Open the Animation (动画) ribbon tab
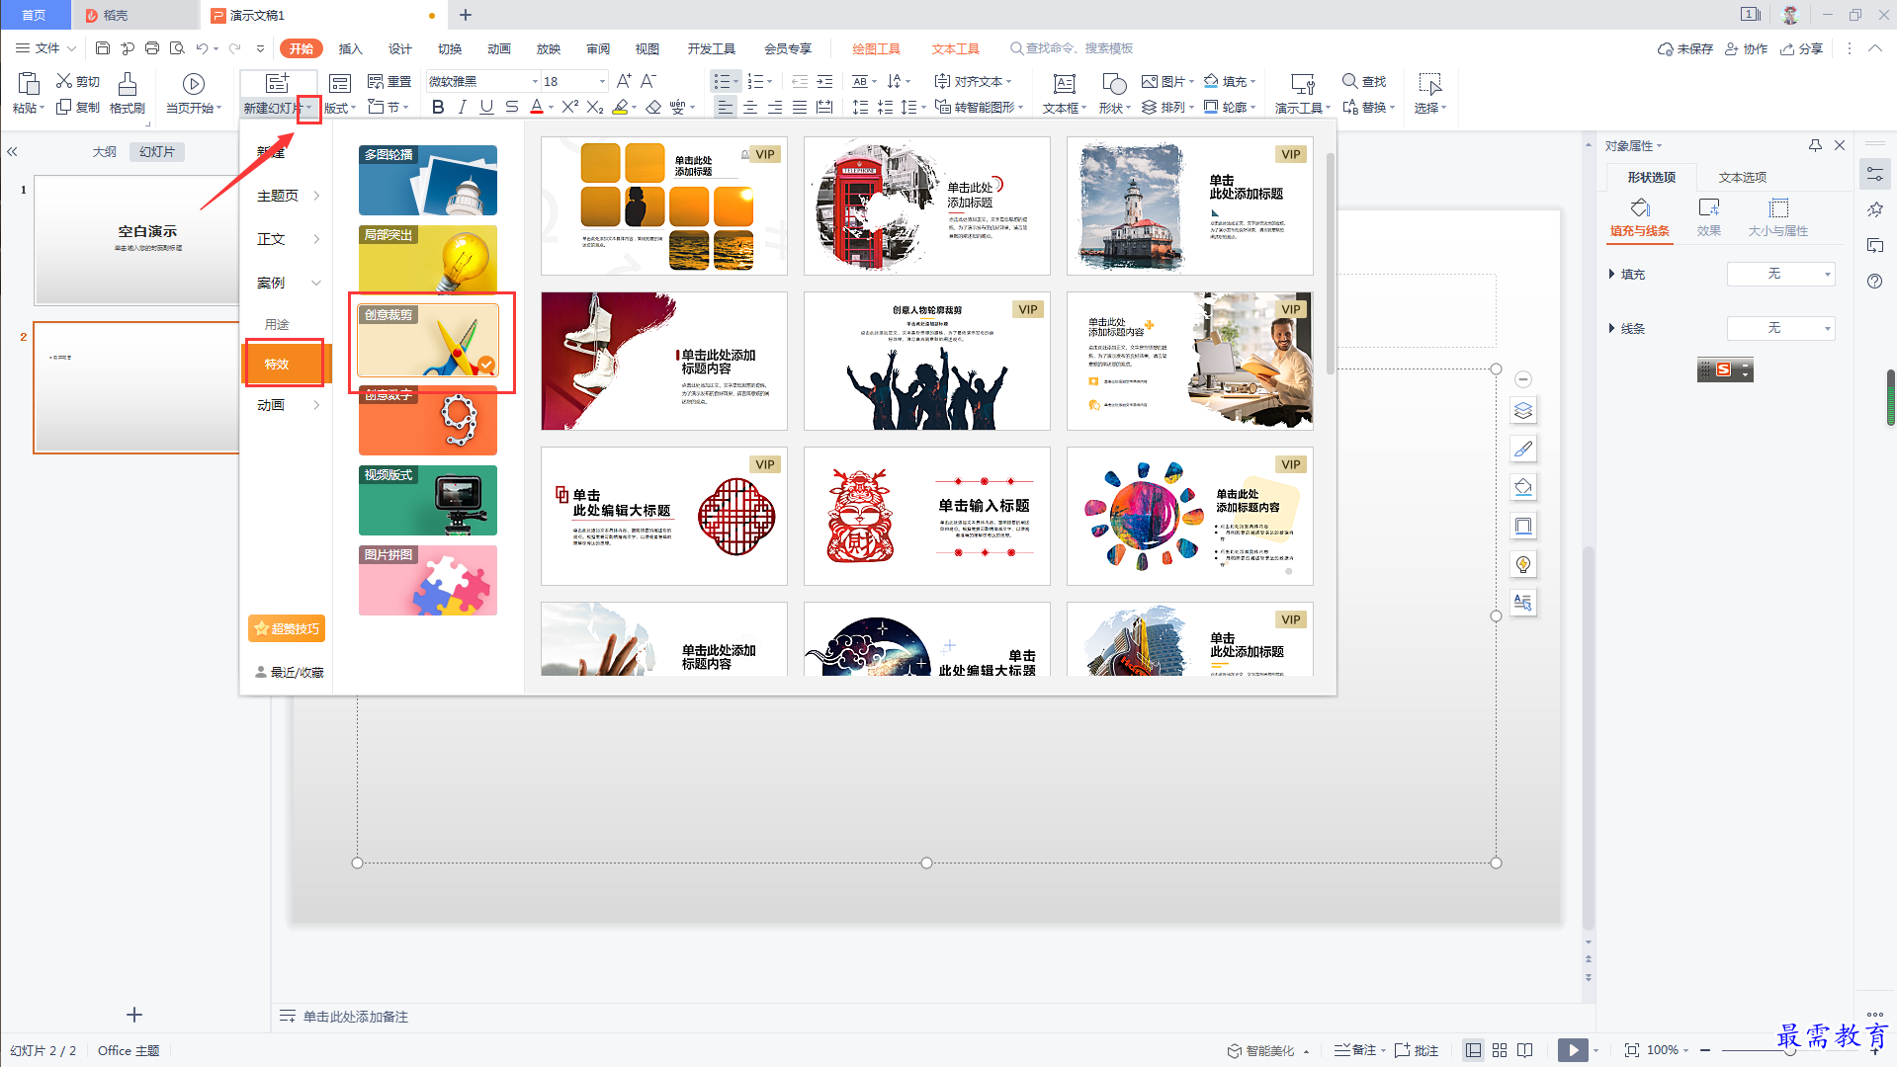This screenshot has height=1067, width=1897. click(499, 48)
